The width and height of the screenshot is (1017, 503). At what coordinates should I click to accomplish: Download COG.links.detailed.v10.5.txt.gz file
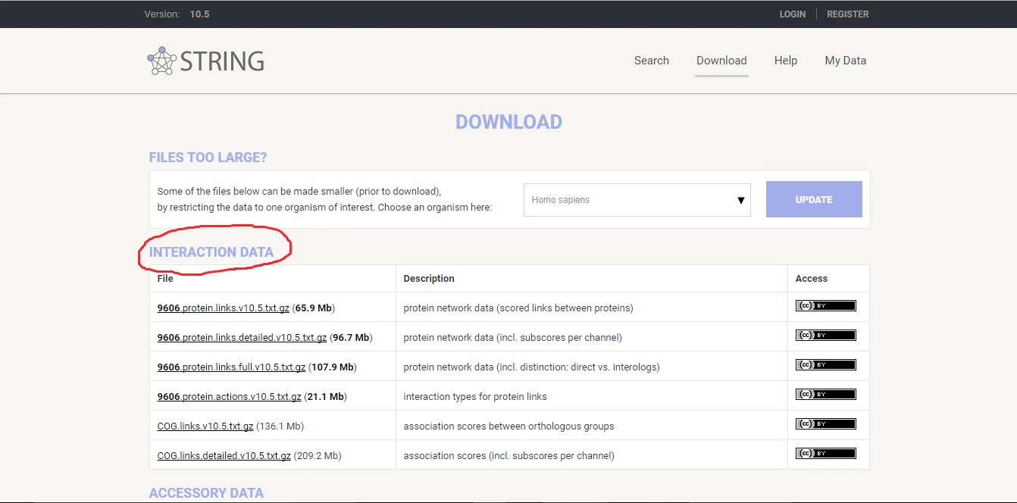pyautogui.click(x=224, y=456)
